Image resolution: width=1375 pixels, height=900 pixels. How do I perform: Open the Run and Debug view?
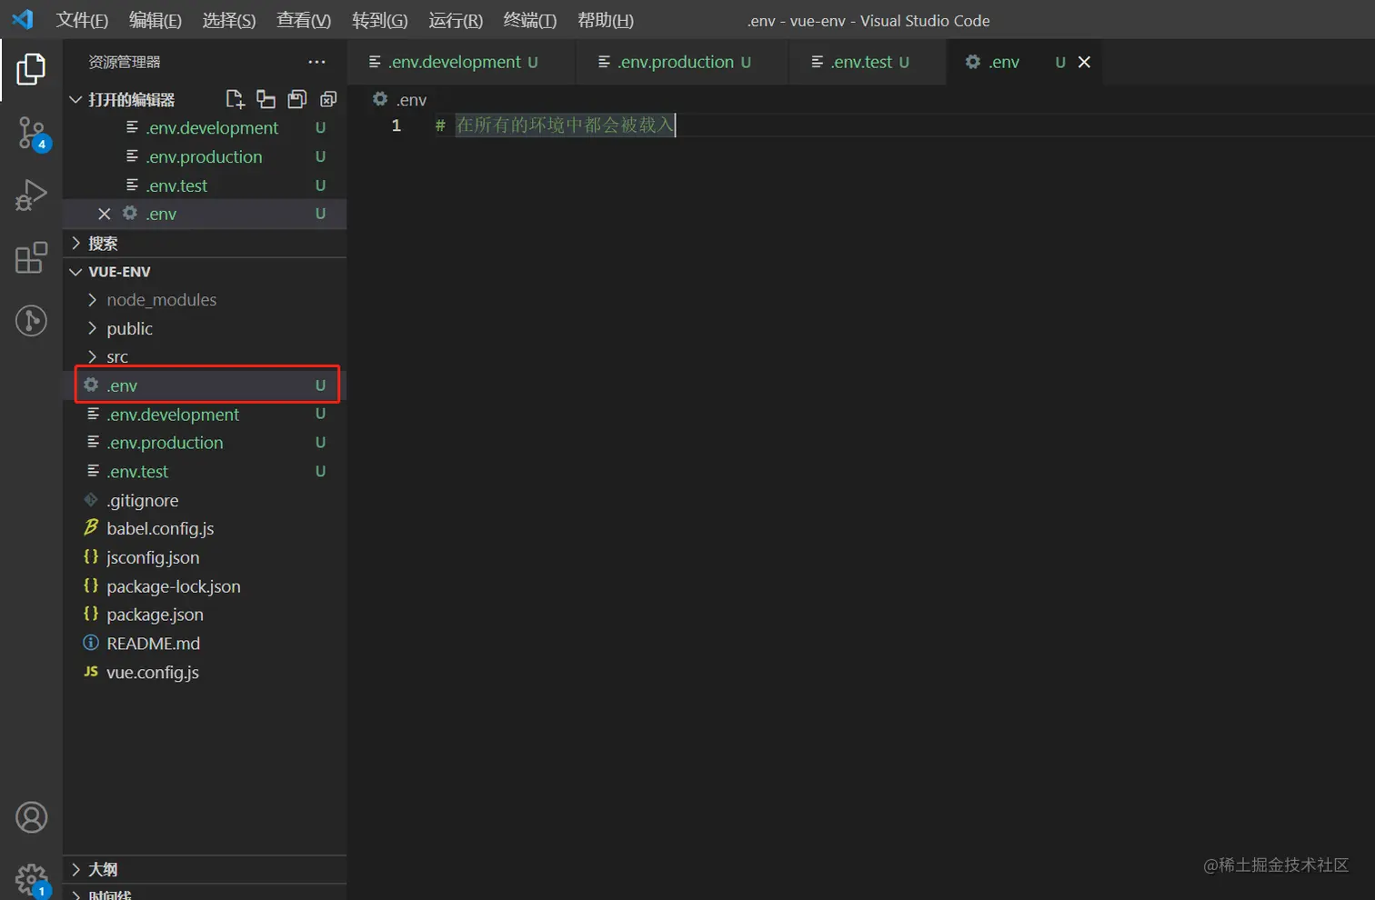coord(31,195)
